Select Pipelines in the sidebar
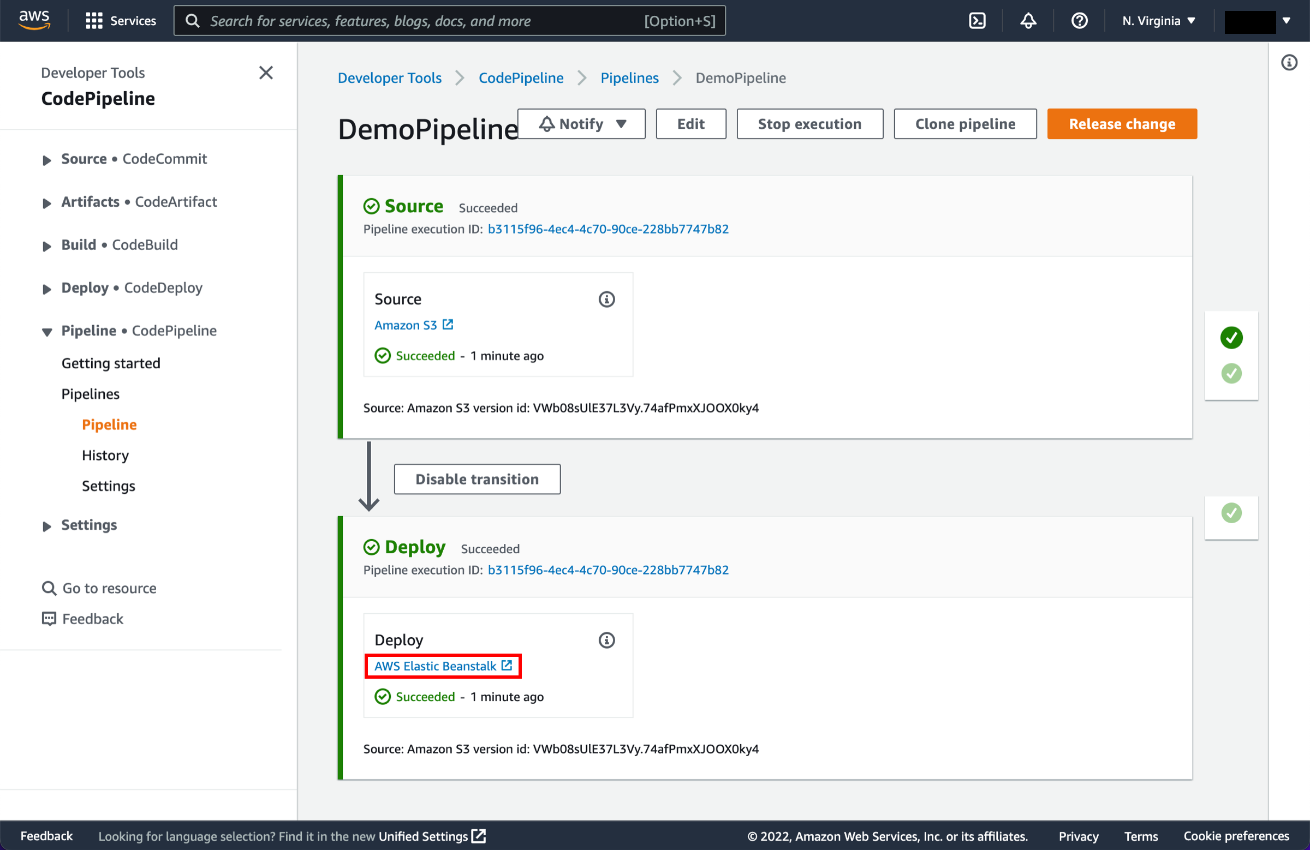This screenshot has width=1310, height=850. tap(90, 394)
